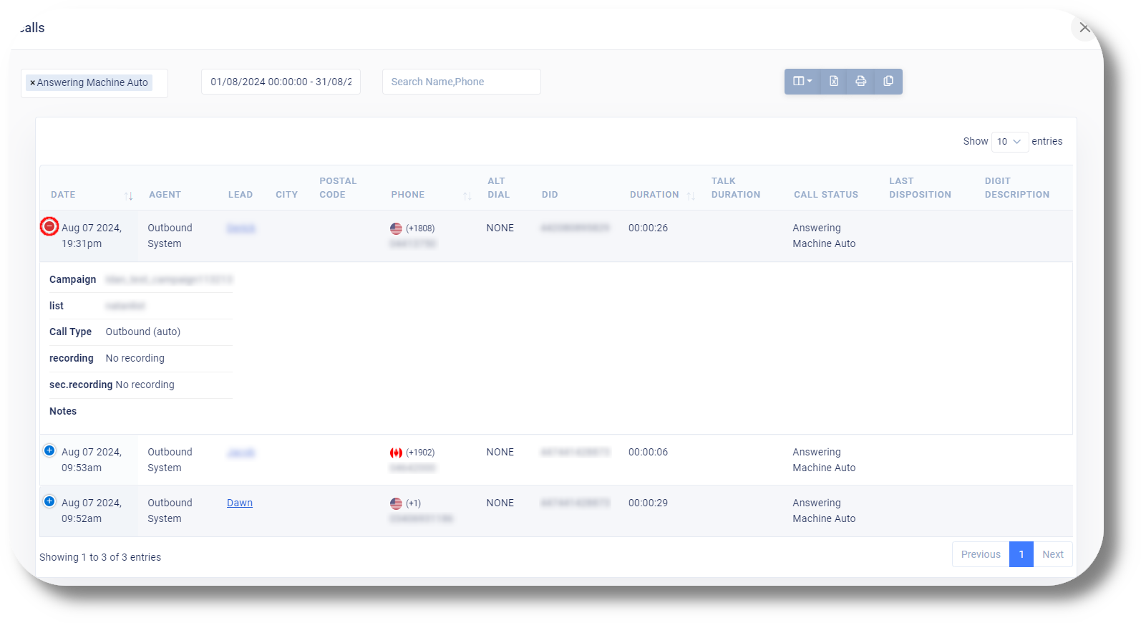This screenshot has height=623, width=1141.
Task: Click the Notes detail label
Action: [63, 411]
